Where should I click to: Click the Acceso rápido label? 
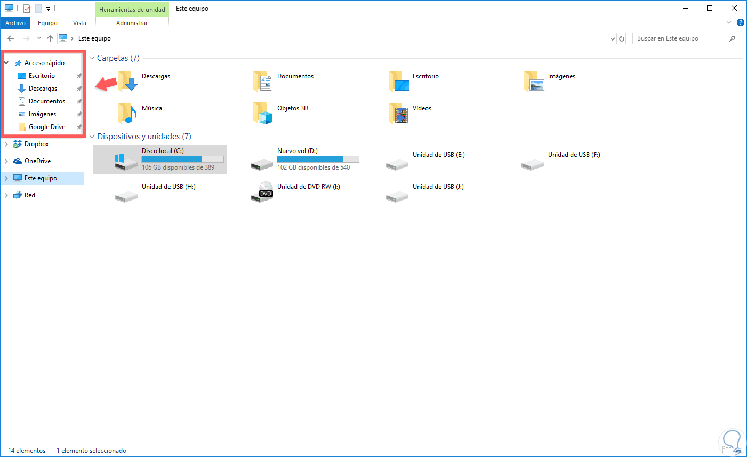(x=44, y=63)
